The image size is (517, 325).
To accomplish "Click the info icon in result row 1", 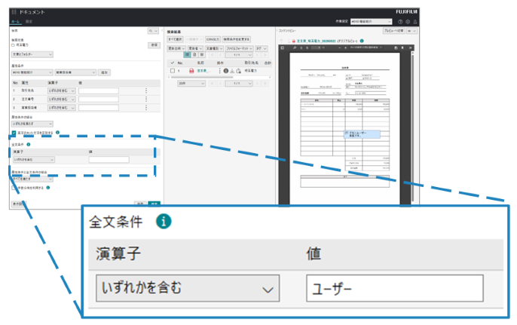I will 225,70.
